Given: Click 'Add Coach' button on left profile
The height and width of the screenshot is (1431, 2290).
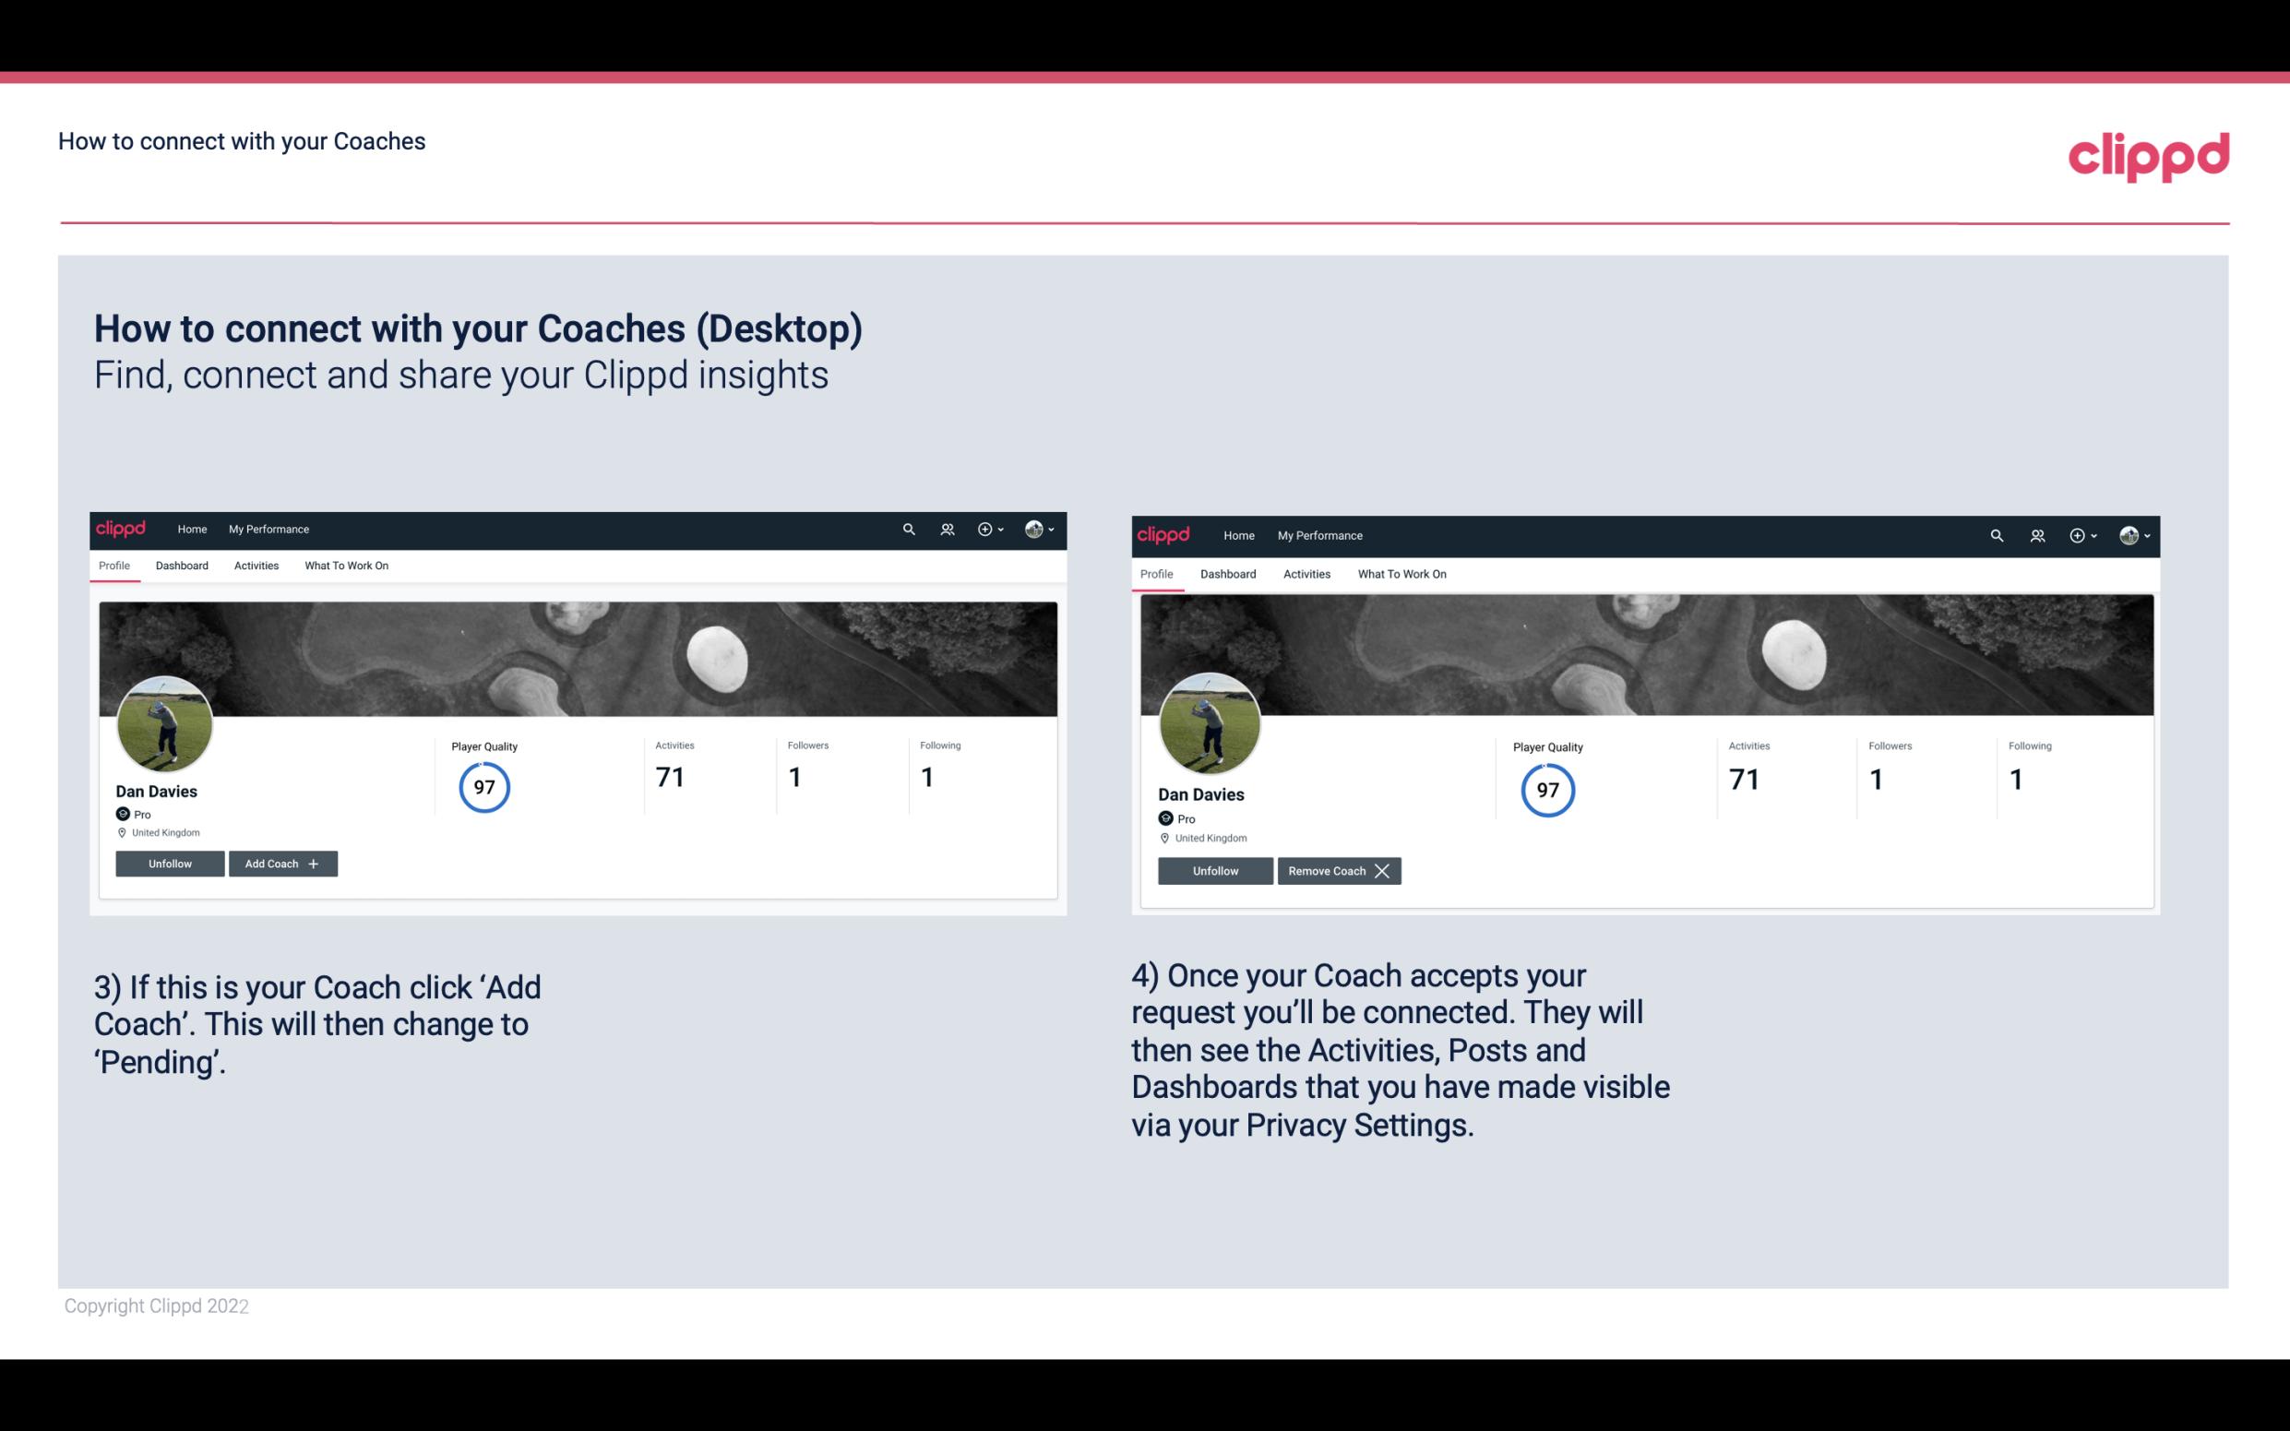Looking at the screenshot, I should click(280, 863).
